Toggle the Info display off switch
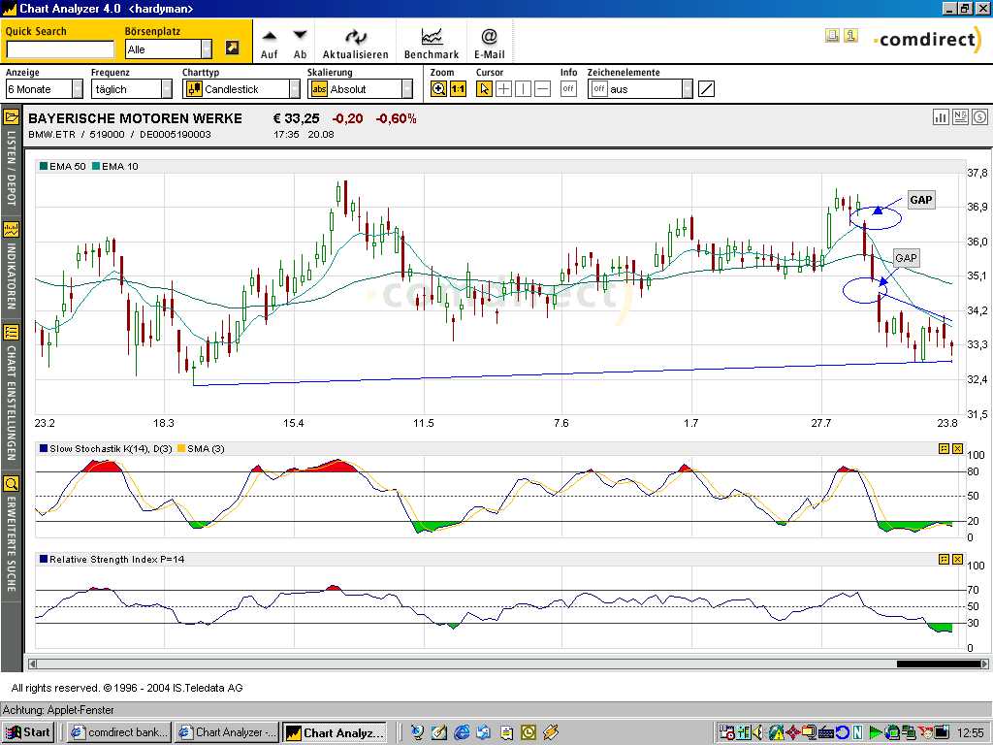This screenshot has width=993, height=745. (568, 87)
